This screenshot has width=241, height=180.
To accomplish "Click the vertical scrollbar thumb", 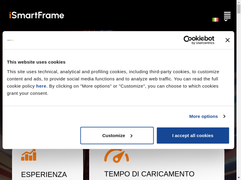I will click(x=239, y=9).
